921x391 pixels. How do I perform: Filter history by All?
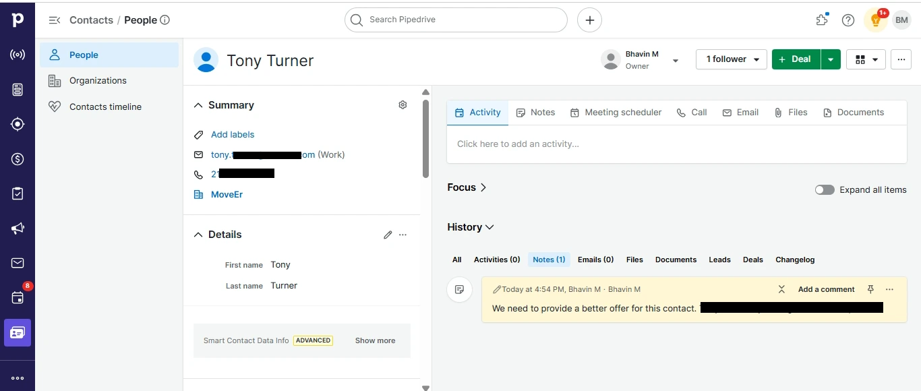(x=457, y=260)
